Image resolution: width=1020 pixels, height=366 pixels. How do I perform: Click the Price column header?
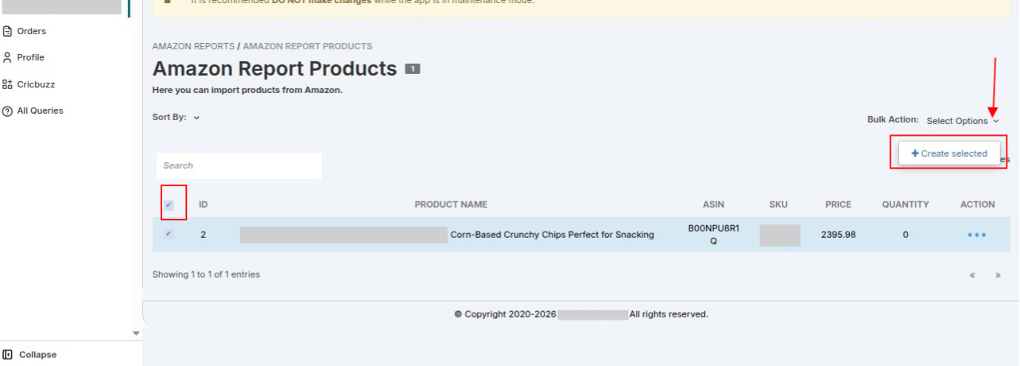pyautogui.click(x=838, y=204)
